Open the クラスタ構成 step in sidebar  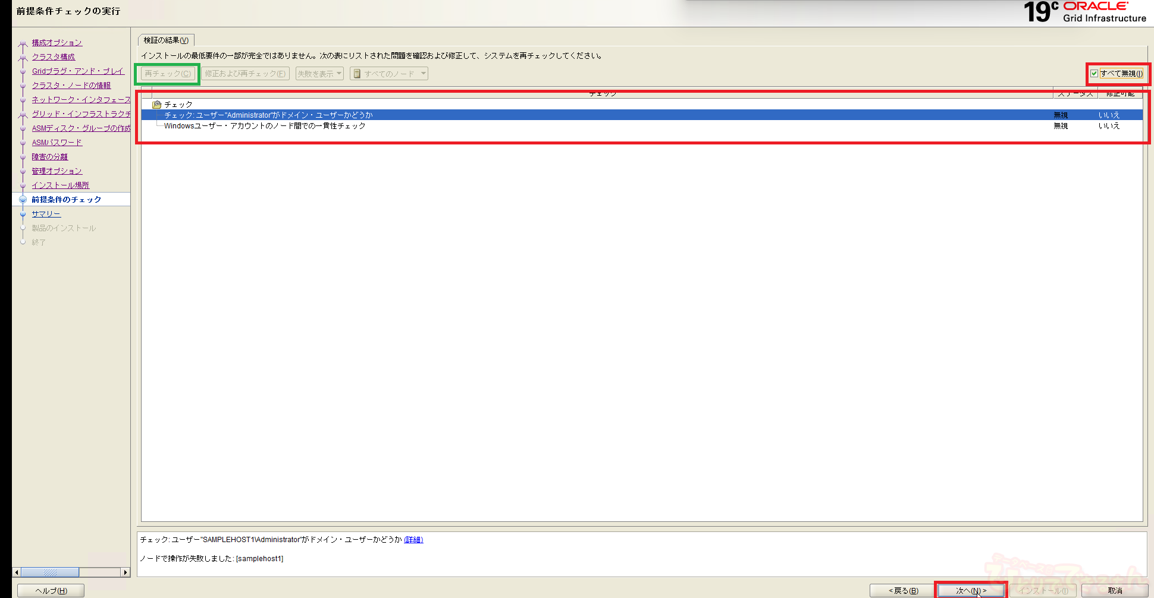coord(54,57)
